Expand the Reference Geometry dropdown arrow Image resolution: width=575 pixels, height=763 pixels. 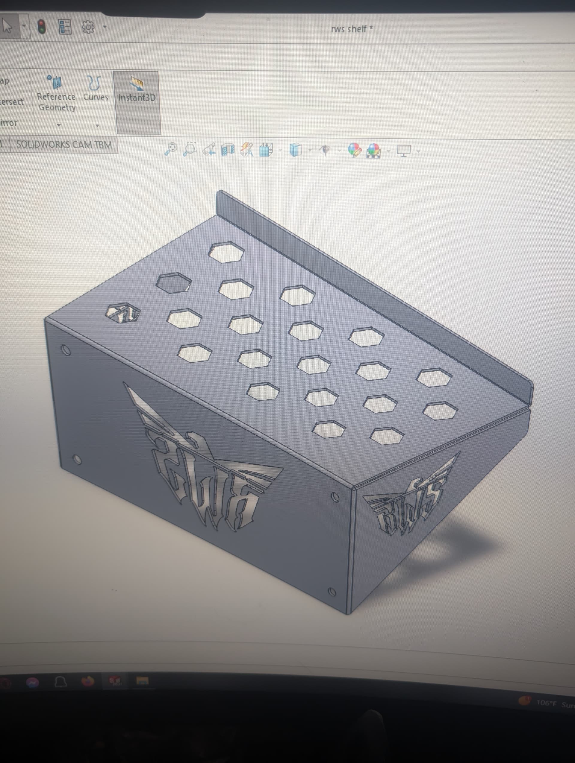pyautogui.click(x=59, y=125)
